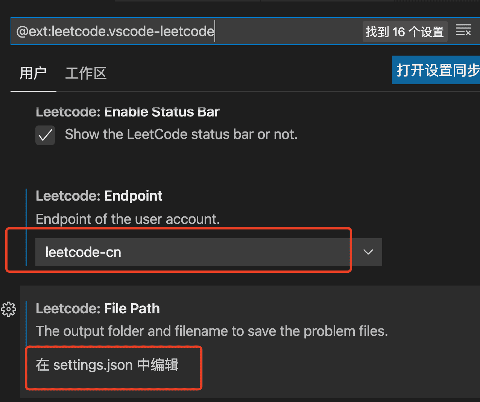
Task: Click the 找到 16 个设置 result count badge
Action: coord(404,32)
